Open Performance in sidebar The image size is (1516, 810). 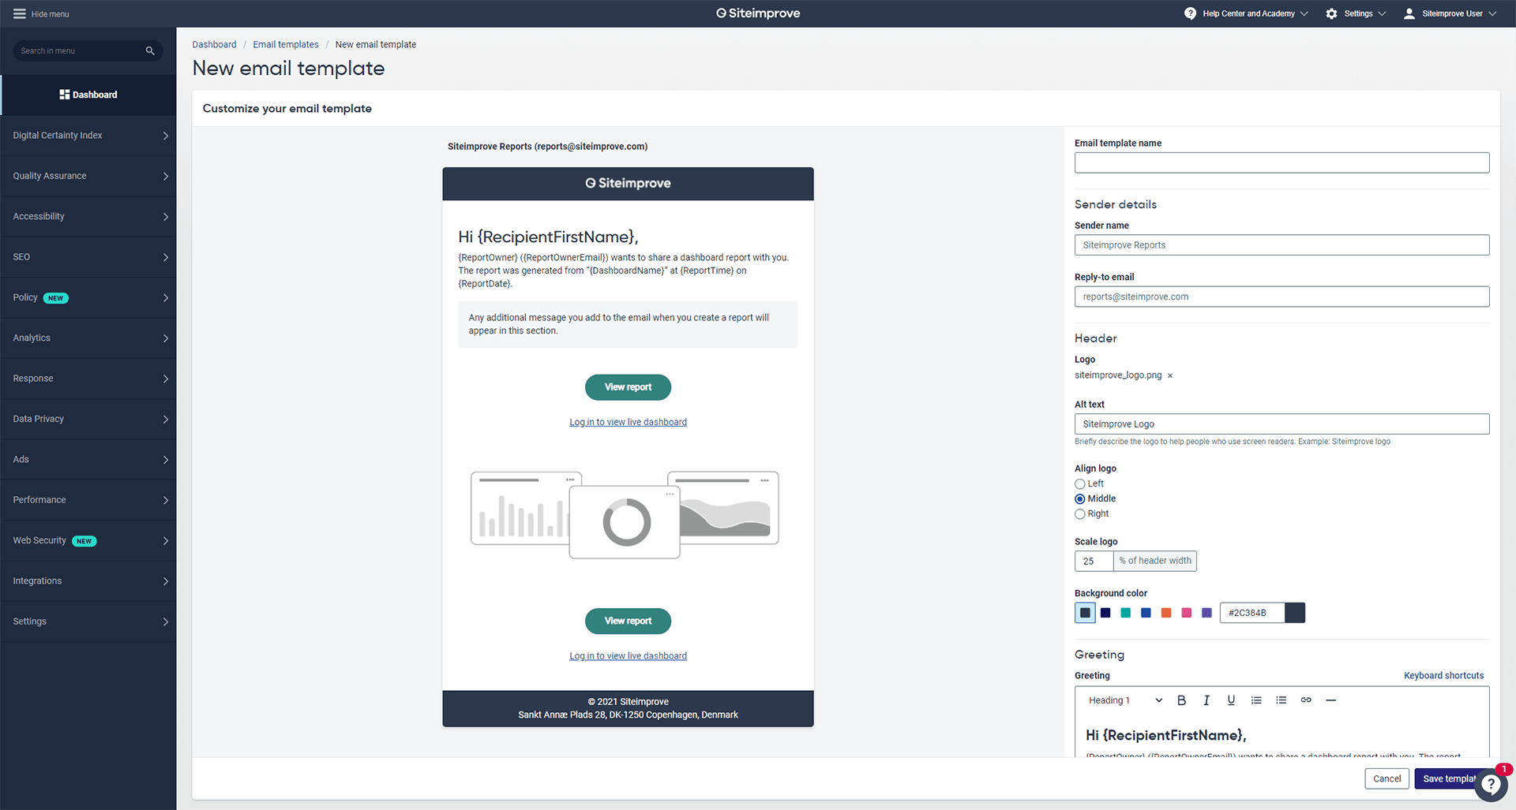88,500
